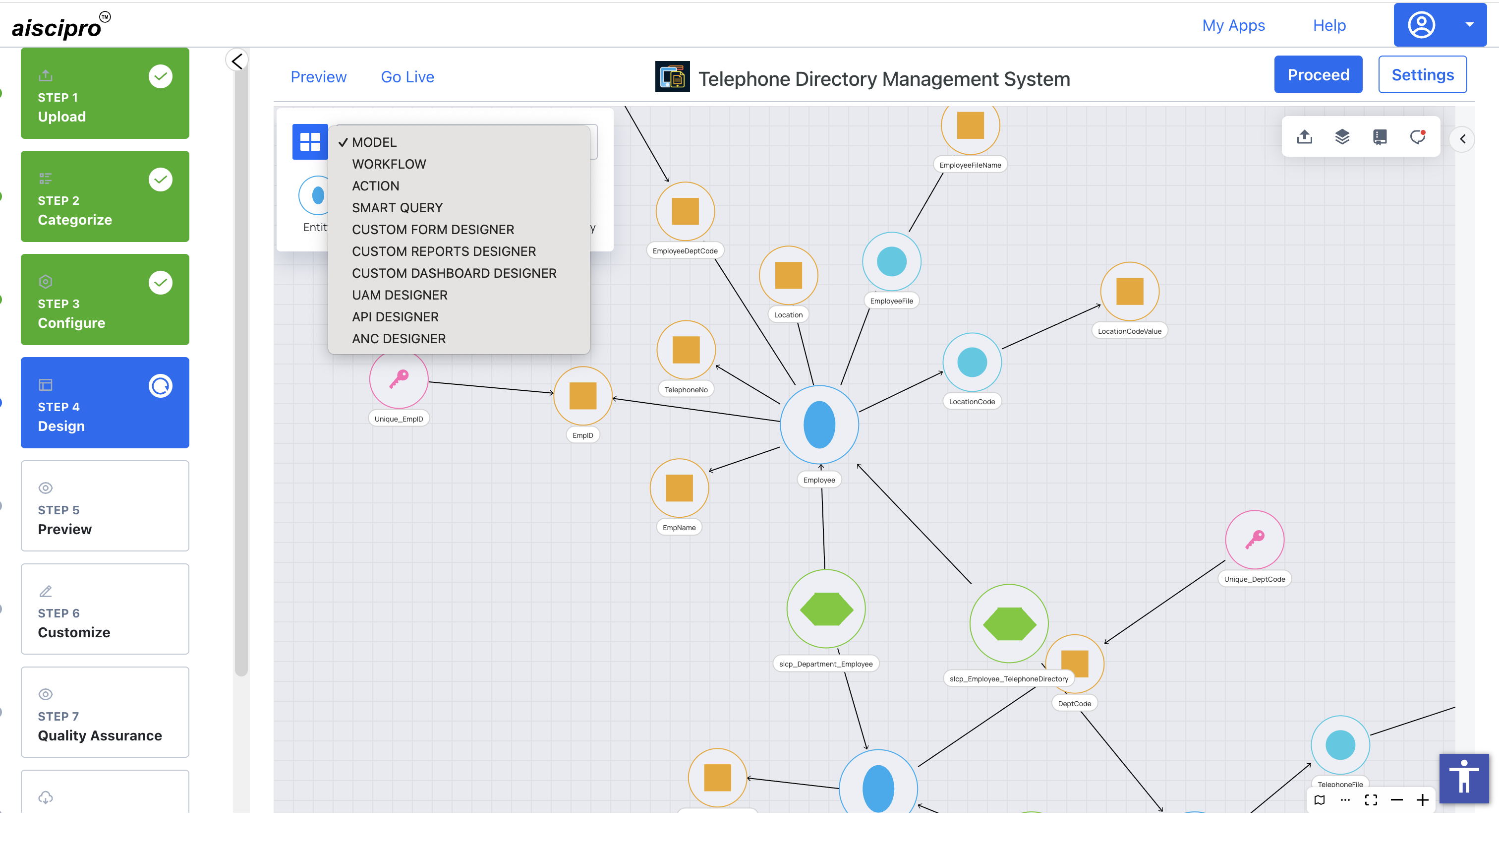Open the layers icon in canvas toolbar

tap(1342, 137)
